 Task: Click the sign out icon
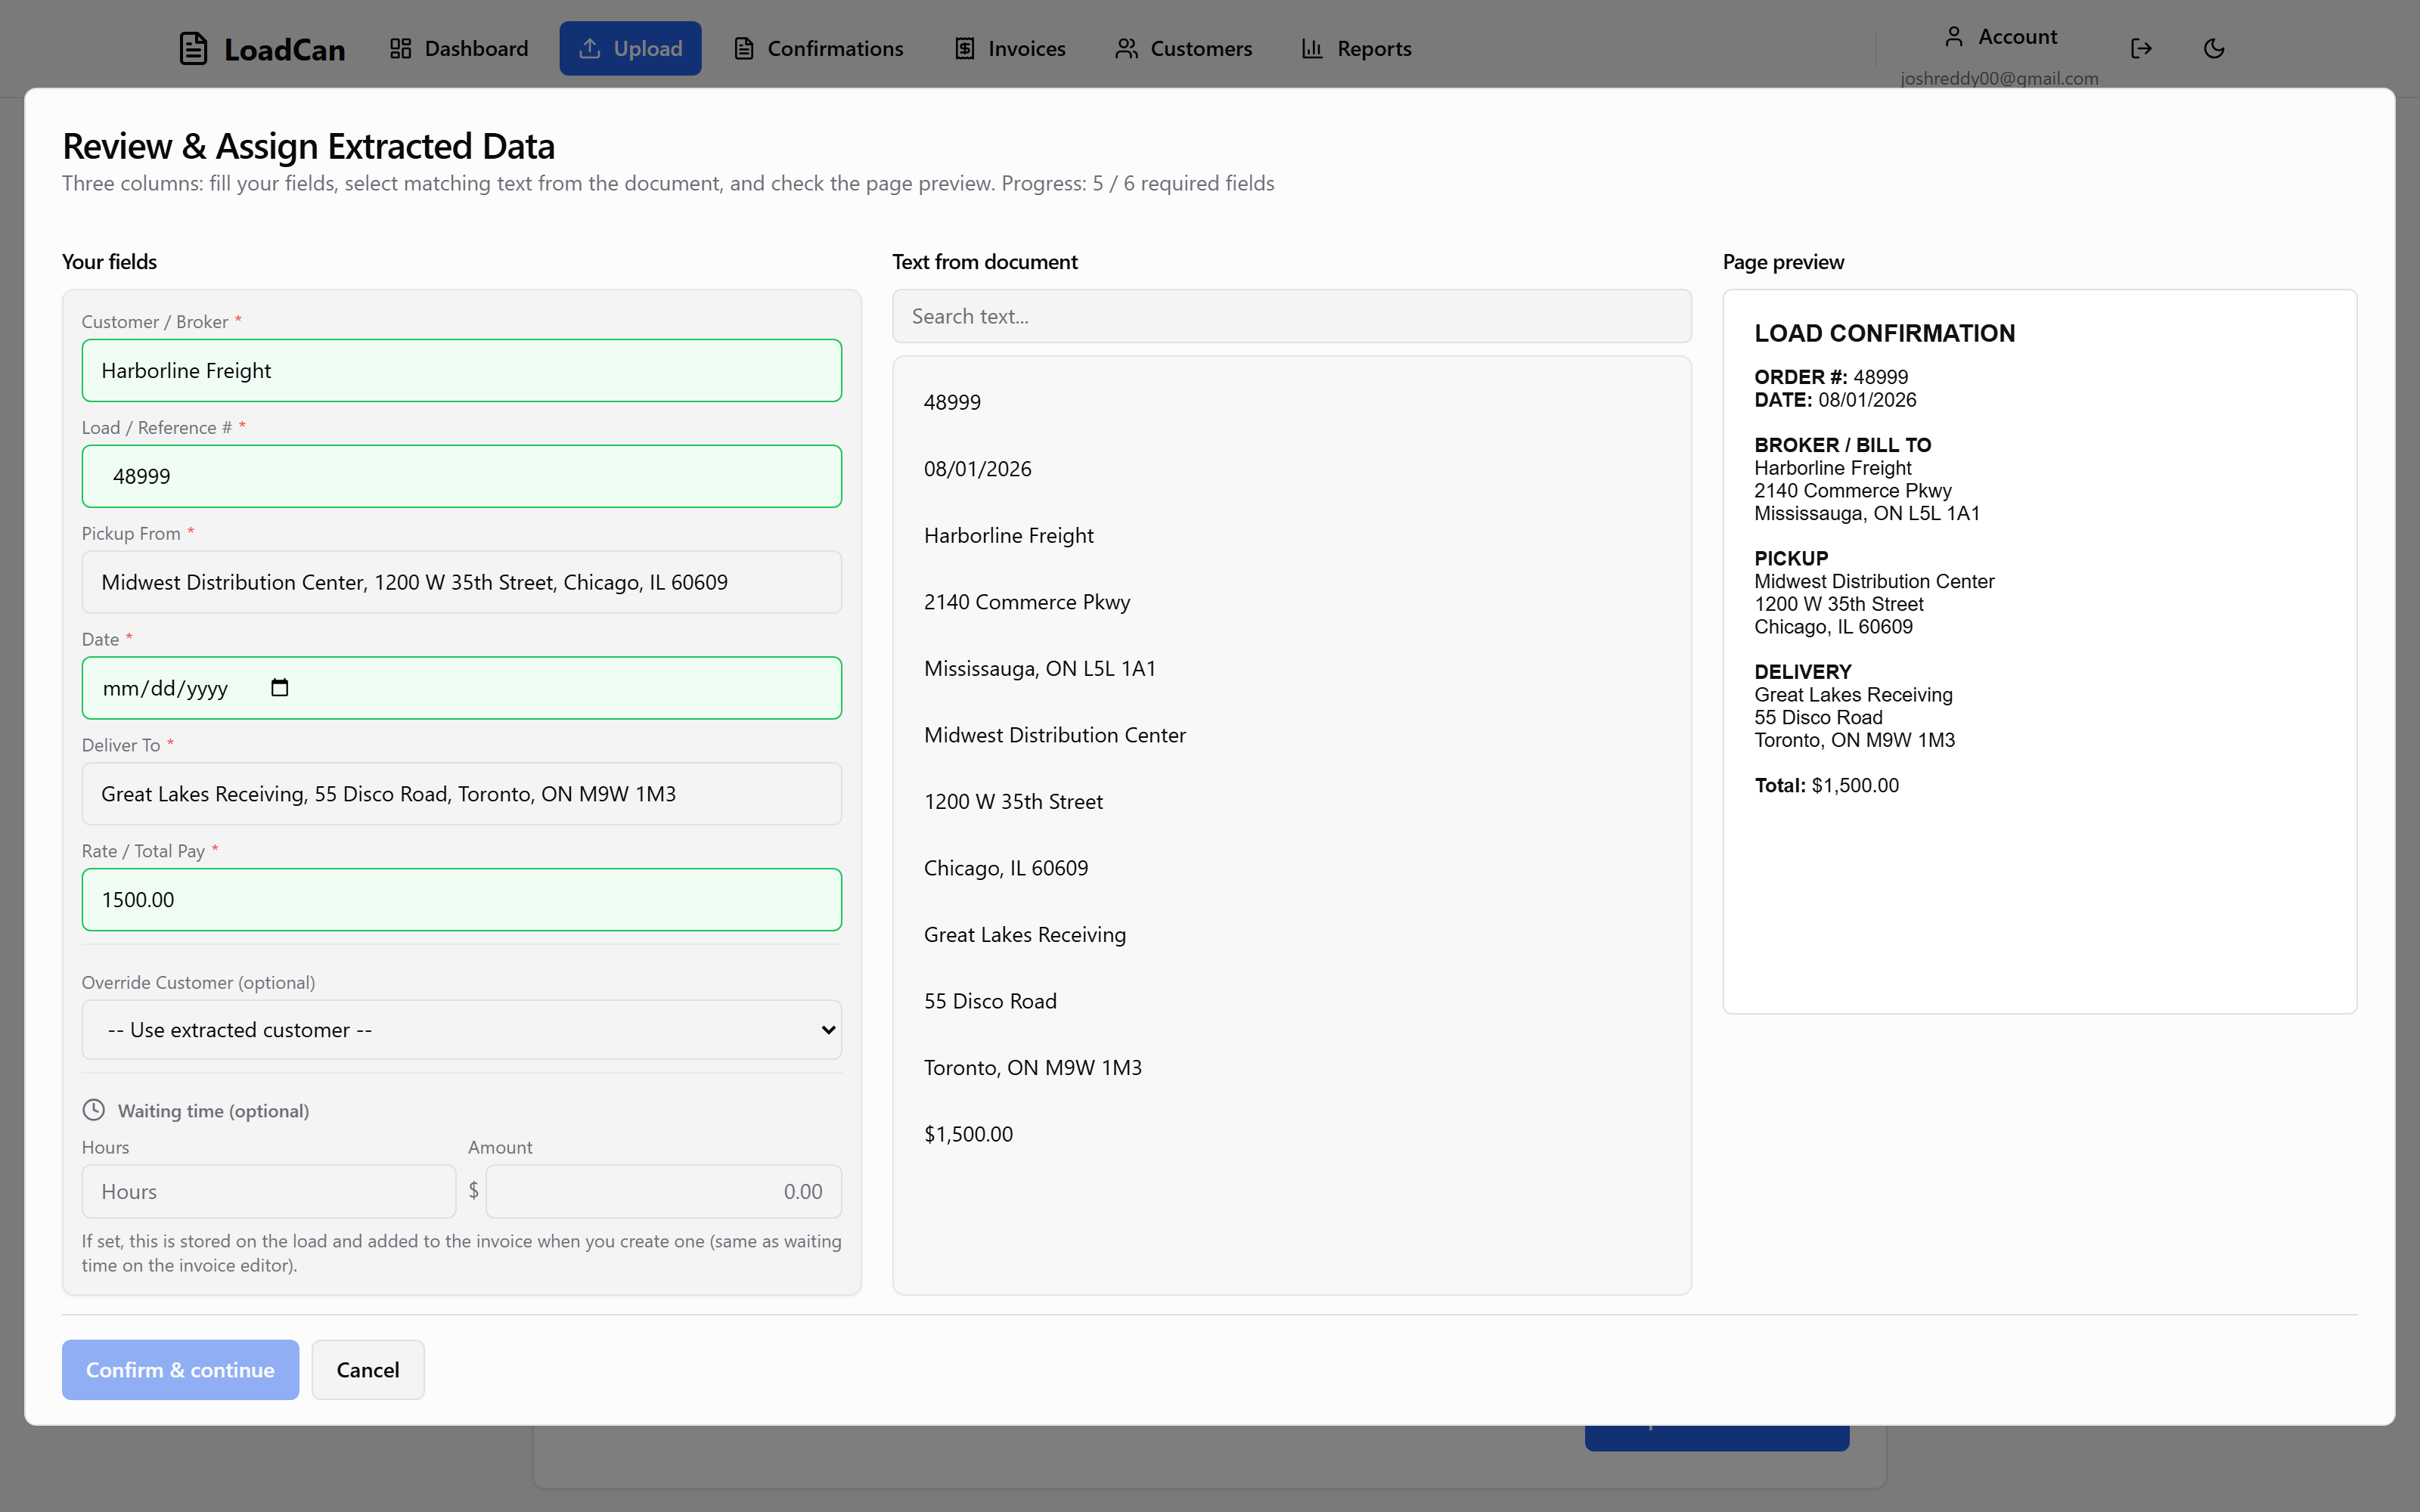point(2141,48)
